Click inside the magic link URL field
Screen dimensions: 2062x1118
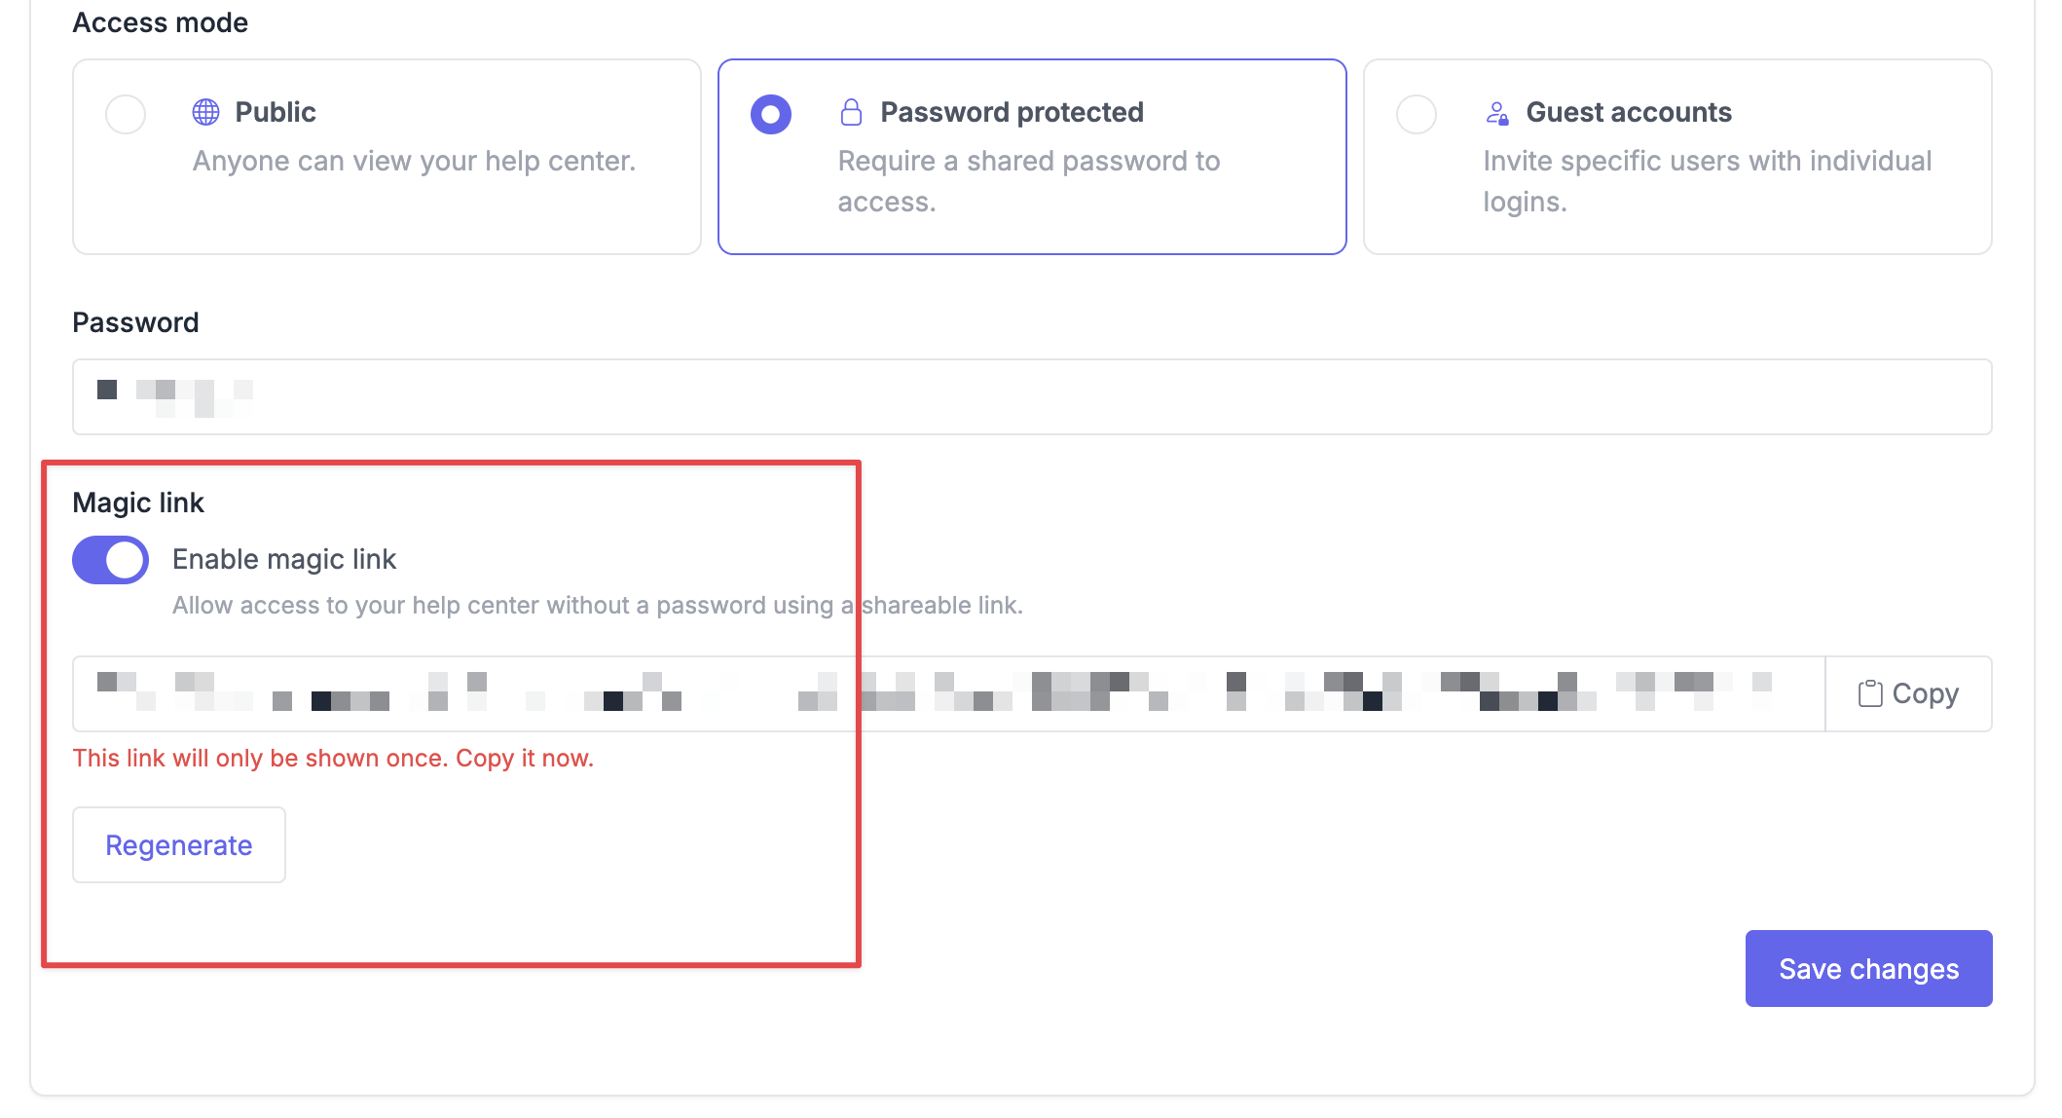(x=948, y=693)
